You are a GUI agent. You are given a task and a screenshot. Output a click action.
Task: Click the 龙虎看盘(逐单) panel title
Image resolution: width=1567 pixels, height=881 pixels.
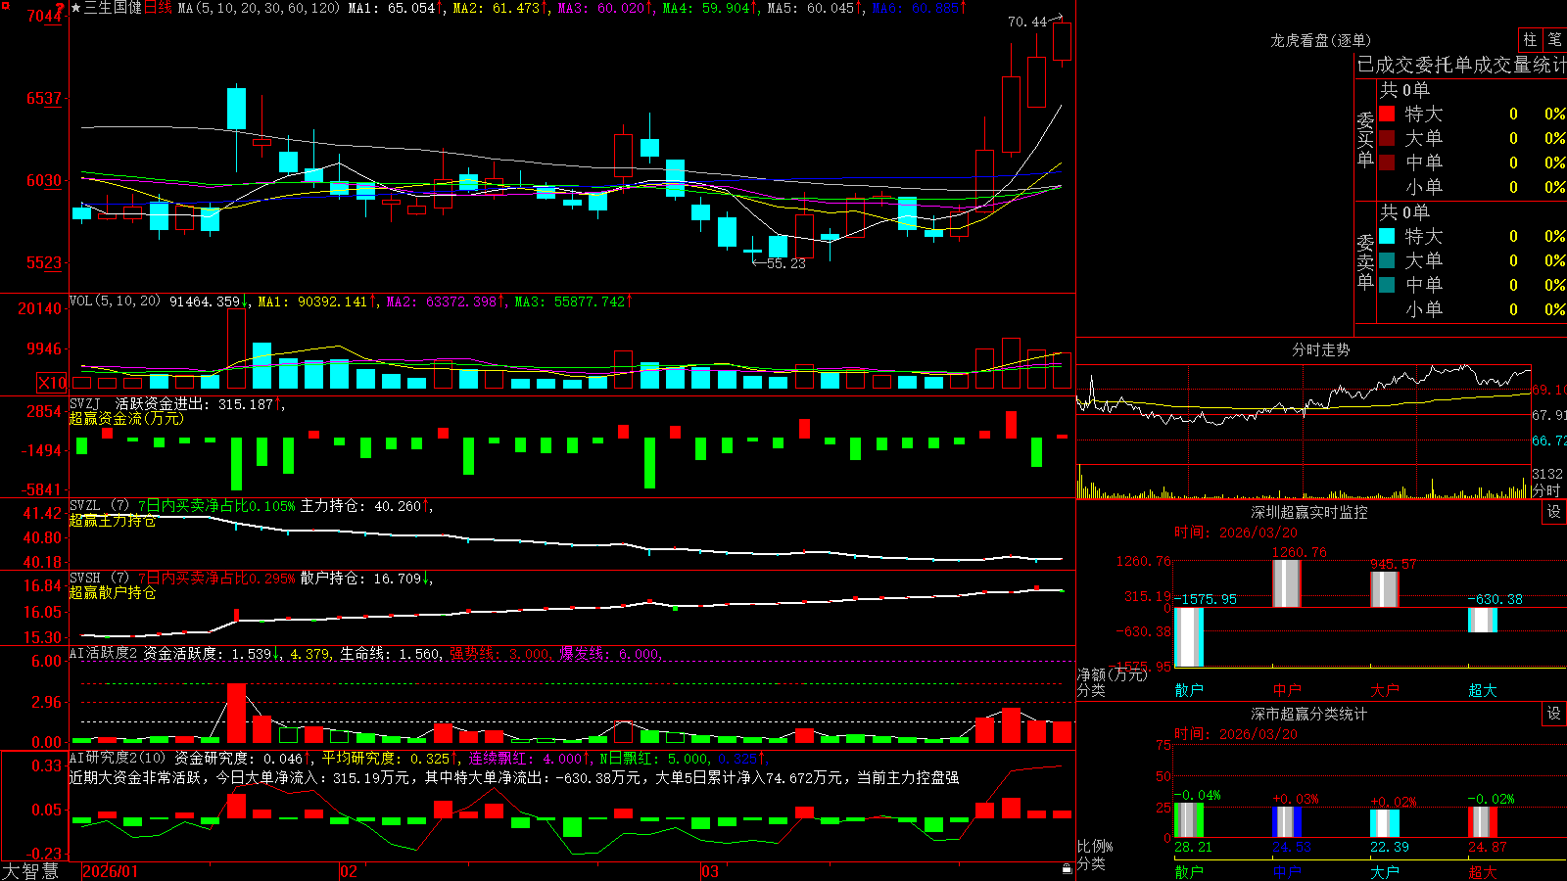1321,40
